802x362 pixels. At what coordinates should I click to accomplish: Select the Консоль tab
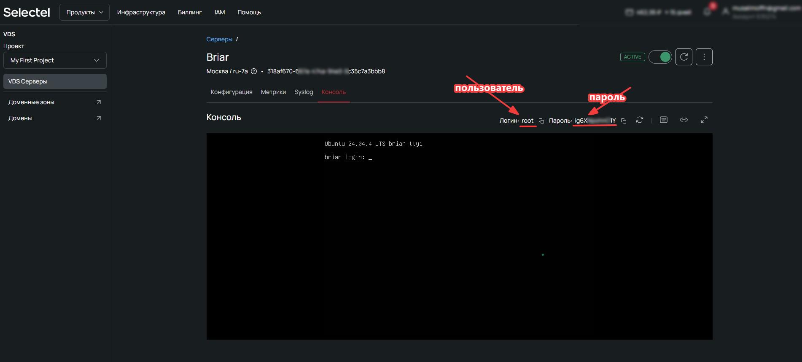coord(334,92)
